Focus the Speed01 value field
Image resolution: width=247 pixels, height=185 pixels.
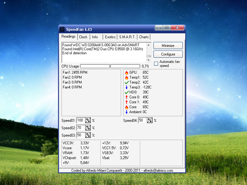81,121
